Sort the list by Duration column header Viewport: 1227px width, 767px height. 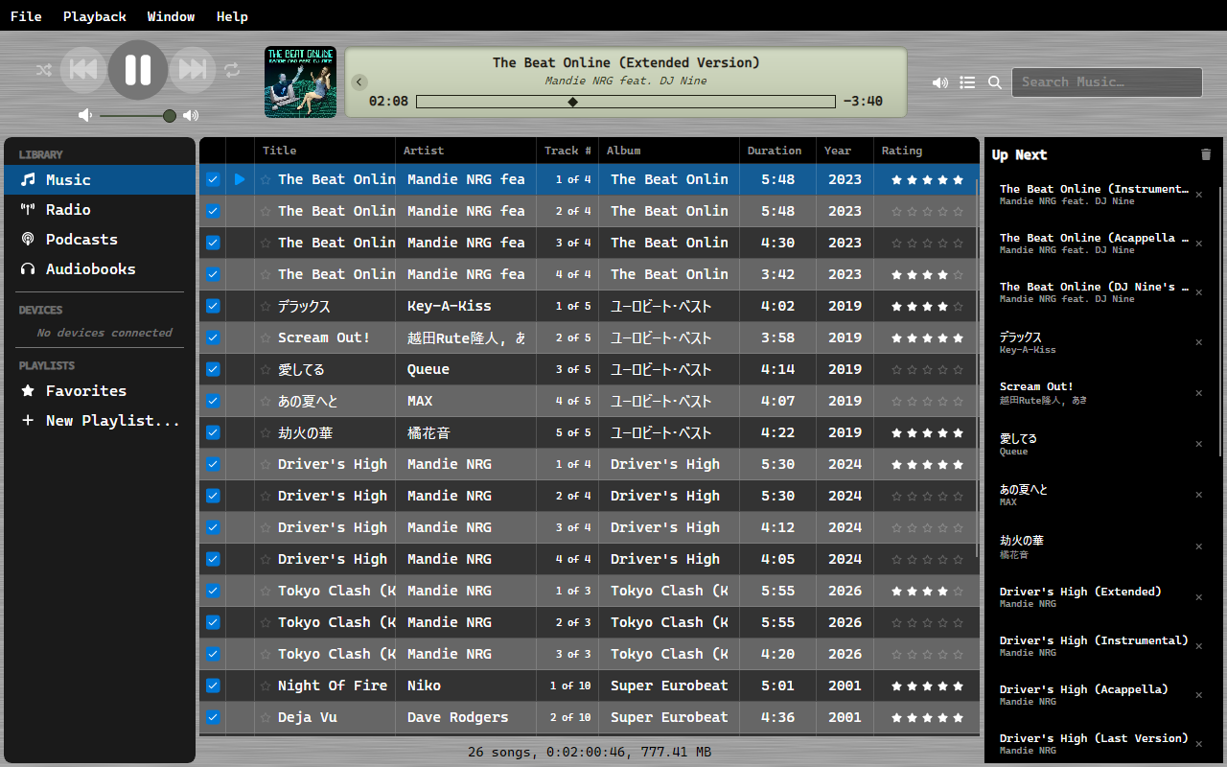point(777,151)
